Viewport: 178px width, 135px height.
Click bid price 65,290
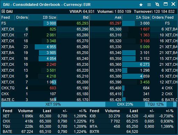(x=82, y=29)
